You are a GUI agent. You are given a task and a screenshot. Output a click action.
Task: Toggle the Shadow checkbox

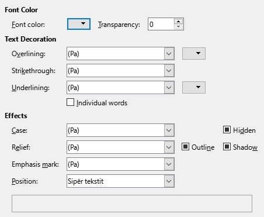point(227,147)
